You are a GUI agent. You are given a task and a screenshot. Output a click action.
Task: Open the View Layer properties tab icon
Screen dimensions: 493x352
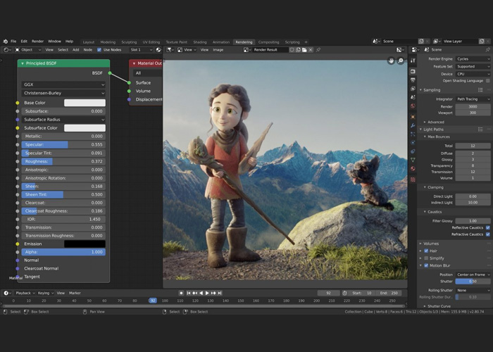pyautogui.click(x=413, y=89)
